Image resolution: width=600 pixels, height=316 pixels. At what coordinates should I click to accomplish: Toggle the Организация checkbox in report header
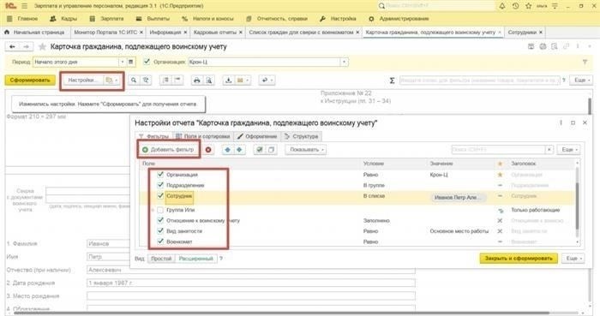(x=147, y=62)
